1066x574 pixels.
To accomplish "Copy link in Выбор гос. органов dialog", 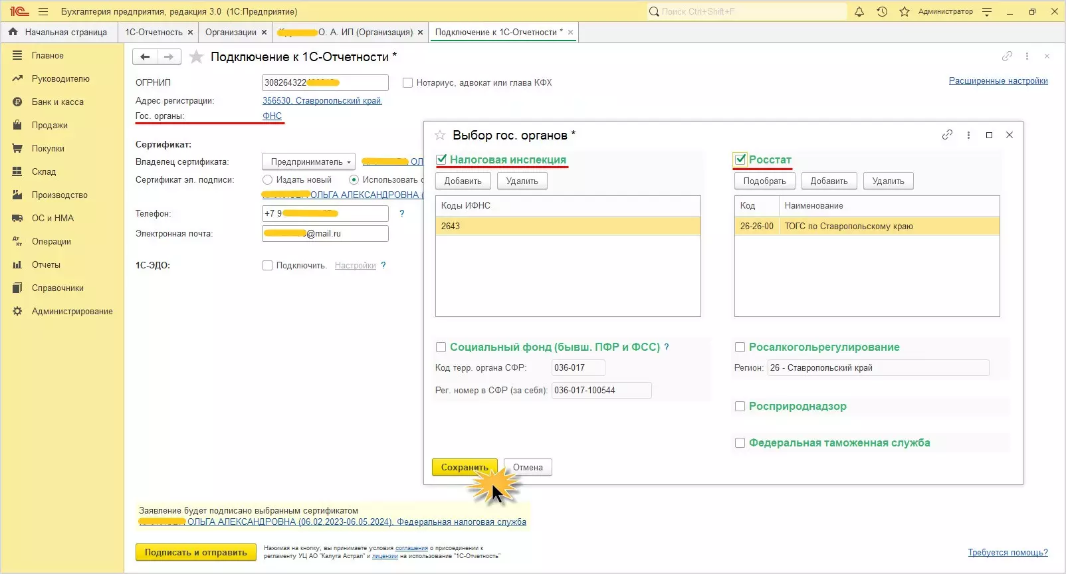I will [947, 135].
